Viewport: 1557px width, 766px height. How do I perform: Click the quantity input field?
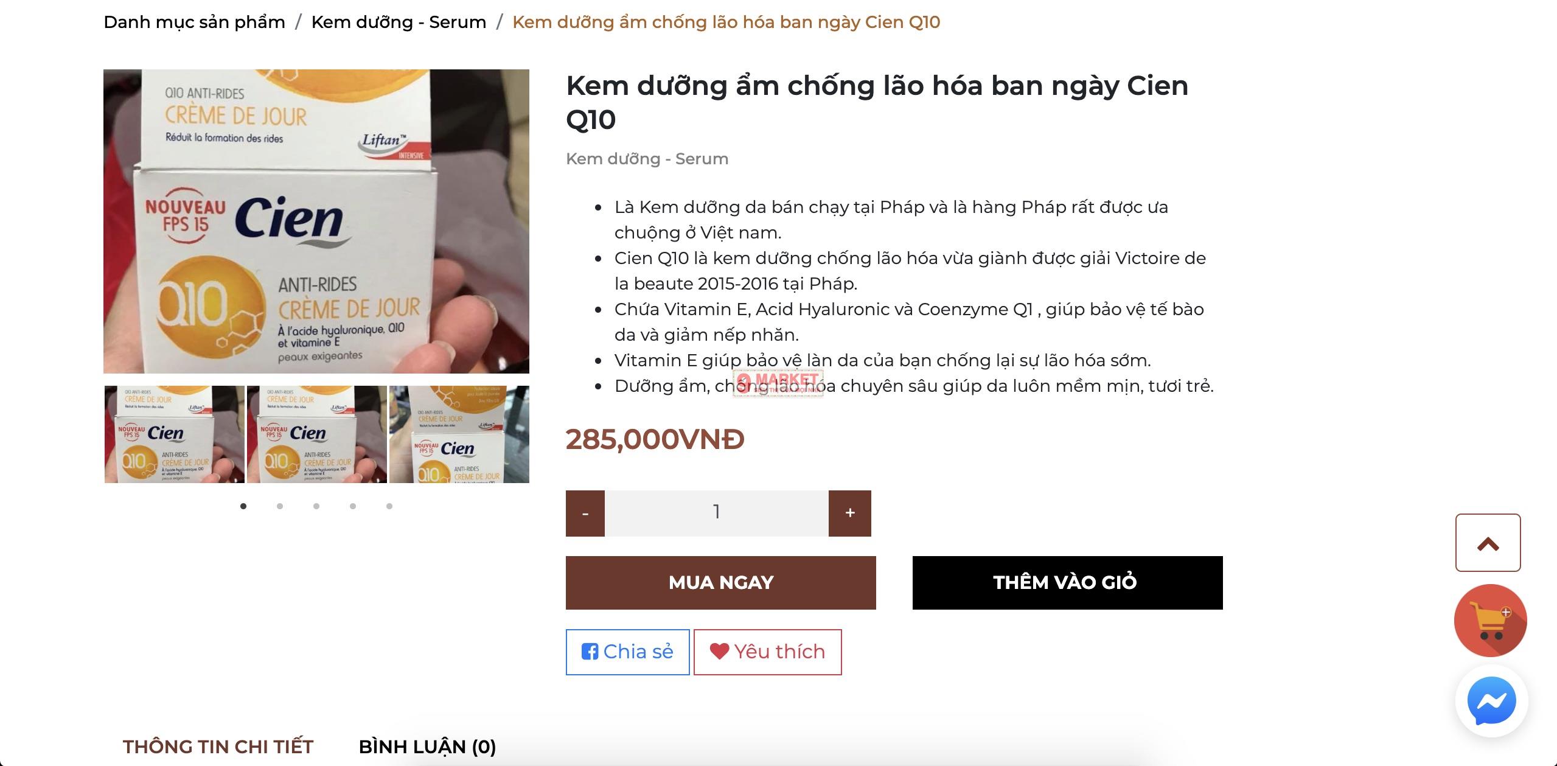click(716, 513)
